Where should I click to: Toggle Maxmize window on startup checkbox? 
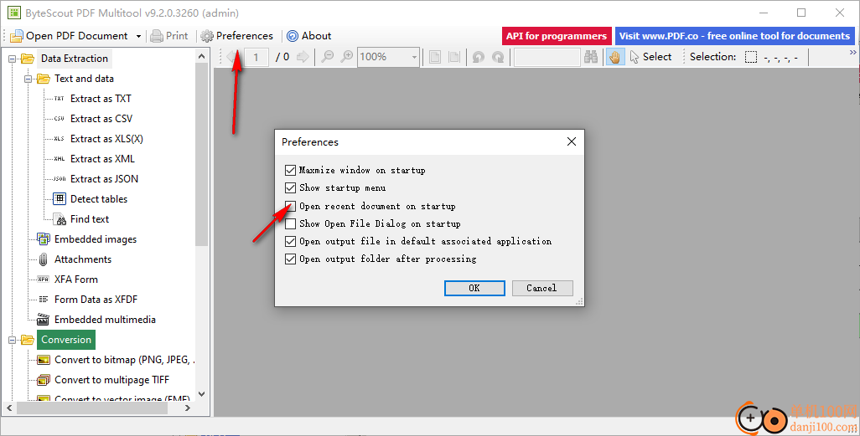click(291, 171)
